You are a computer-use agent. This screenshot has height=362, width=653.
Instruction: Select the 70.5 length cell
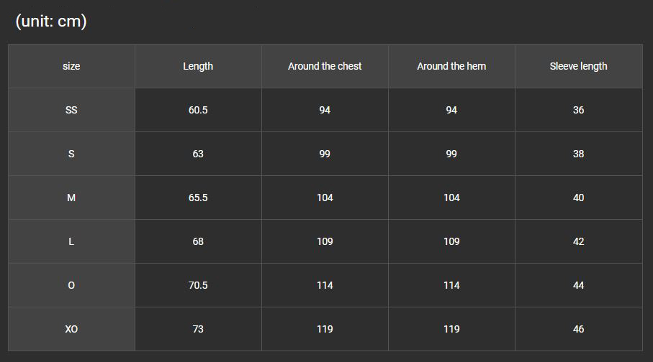point(198,285)
